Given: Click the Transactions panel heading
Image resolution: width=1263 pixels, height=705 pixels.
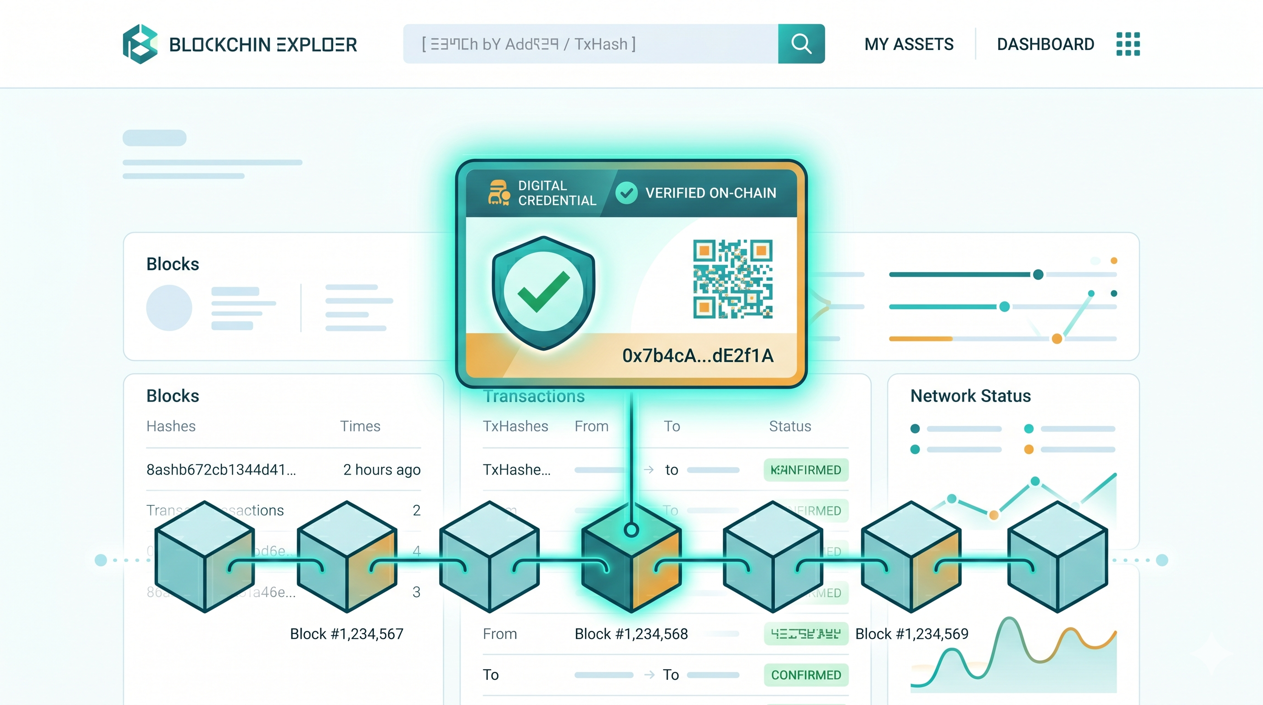Looking at the screenshot, I should pyautogui.click(x=534, y=396).
